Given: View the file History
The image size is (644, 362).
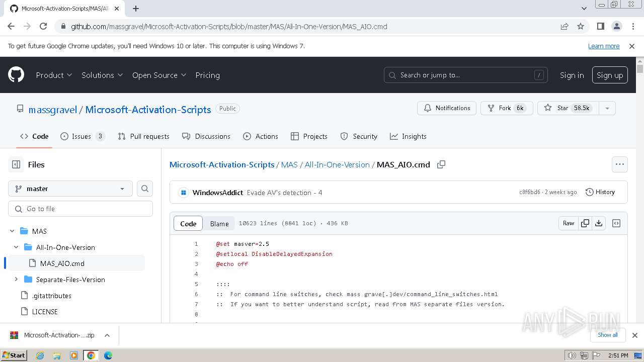Looking at the screenshot, I should pyautogui.click(x=600, y=192).
